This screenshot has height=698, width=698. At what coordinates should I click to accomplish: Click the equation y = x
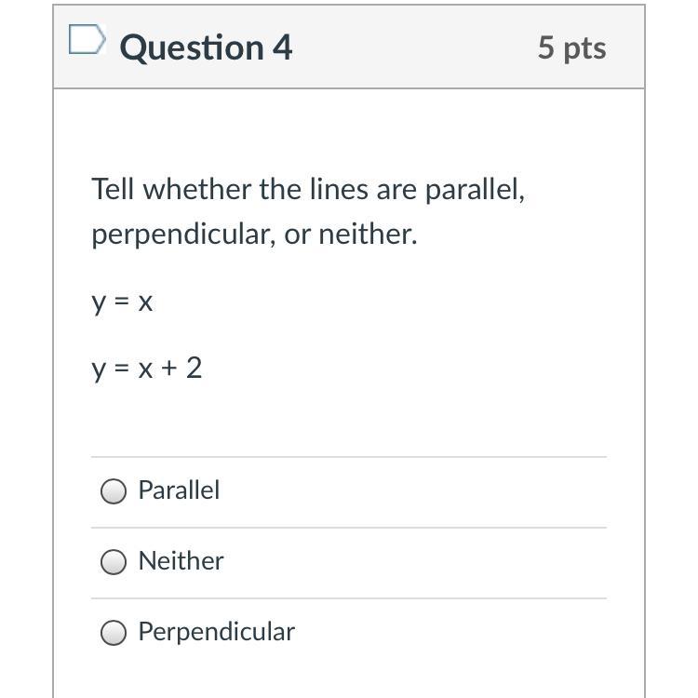[122, 302]
